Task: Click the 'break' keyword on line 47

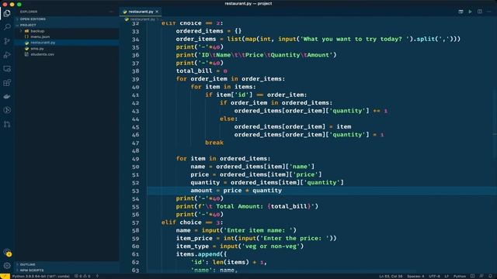Action: [214, 143]
